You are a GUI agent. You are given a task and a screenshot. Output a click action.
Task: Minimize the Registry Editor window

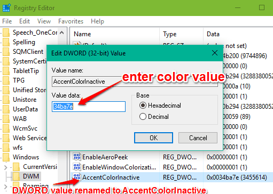(x=238, y=7)
